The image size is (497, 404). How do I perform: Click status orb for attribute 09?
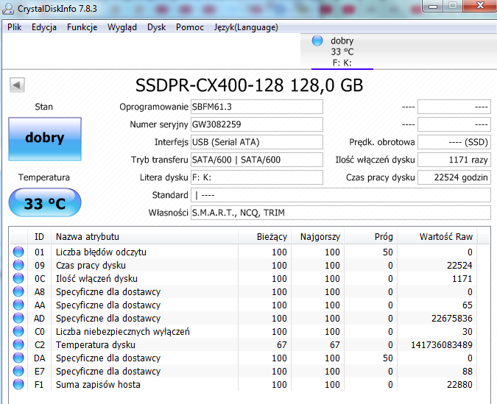[x=18, y=265]
